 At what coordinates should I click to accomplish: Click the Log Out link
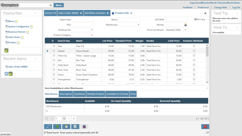(x=236, y=8)
